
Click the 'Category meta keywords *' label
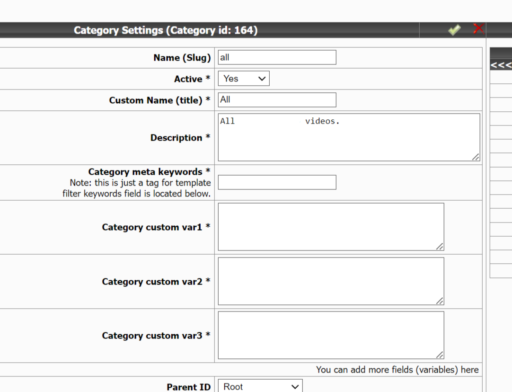pyautogui.click(x=149, y=171)
